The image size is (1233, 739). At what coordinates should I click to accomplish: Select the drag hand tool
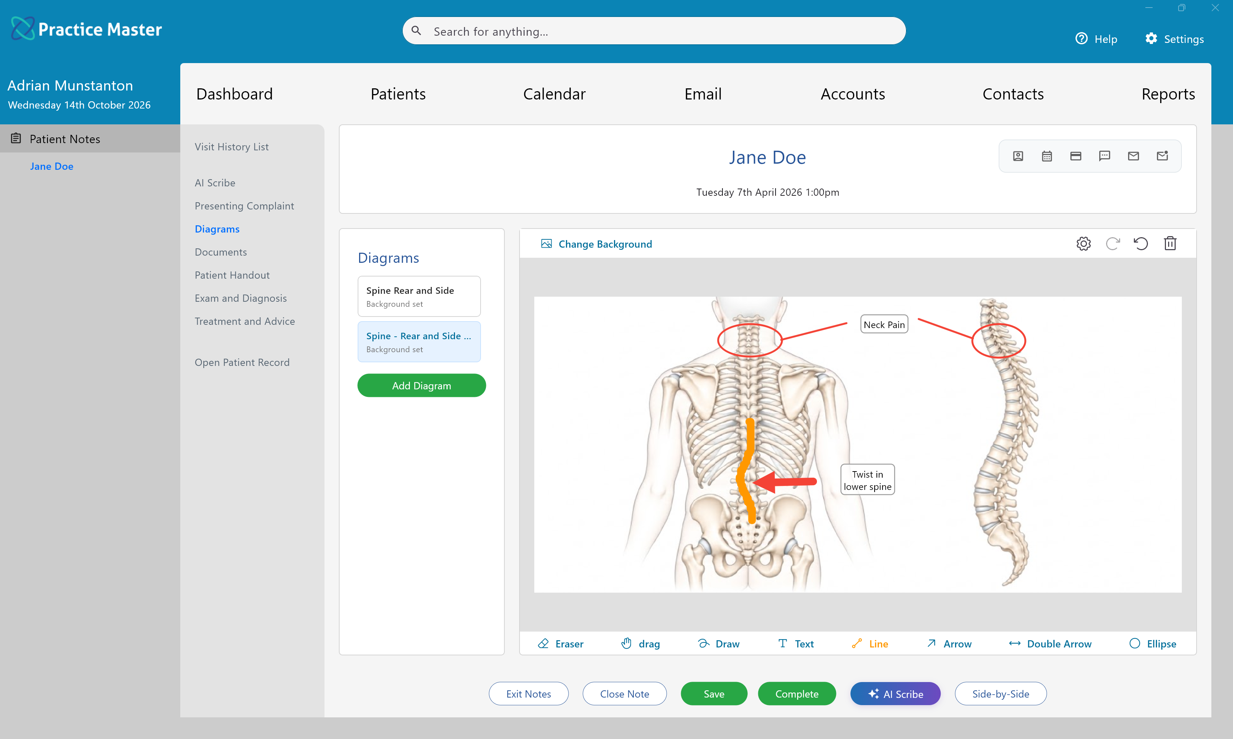(x=640, y=643)
